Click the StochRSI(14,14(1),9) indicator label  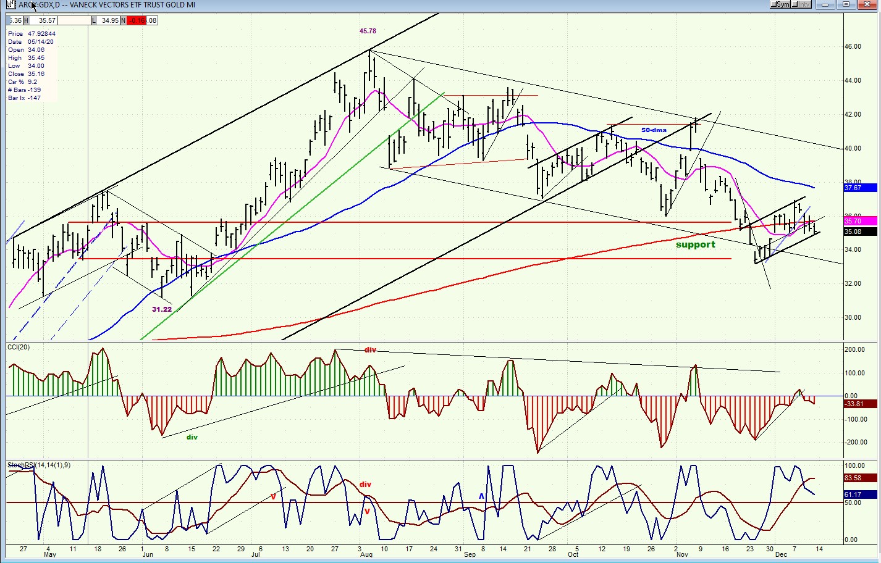(x=39, y=465)
